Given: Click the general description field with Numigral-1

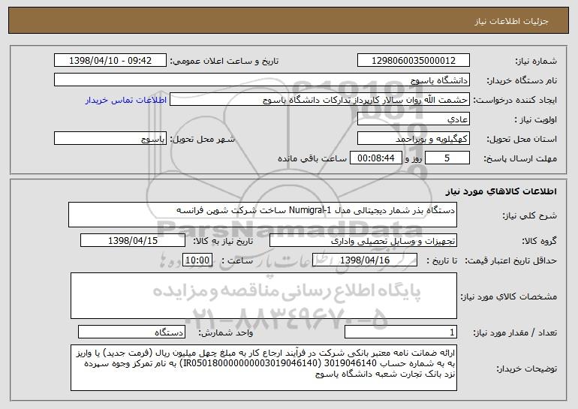Looking at the screenshot, I should click(263, 215).
